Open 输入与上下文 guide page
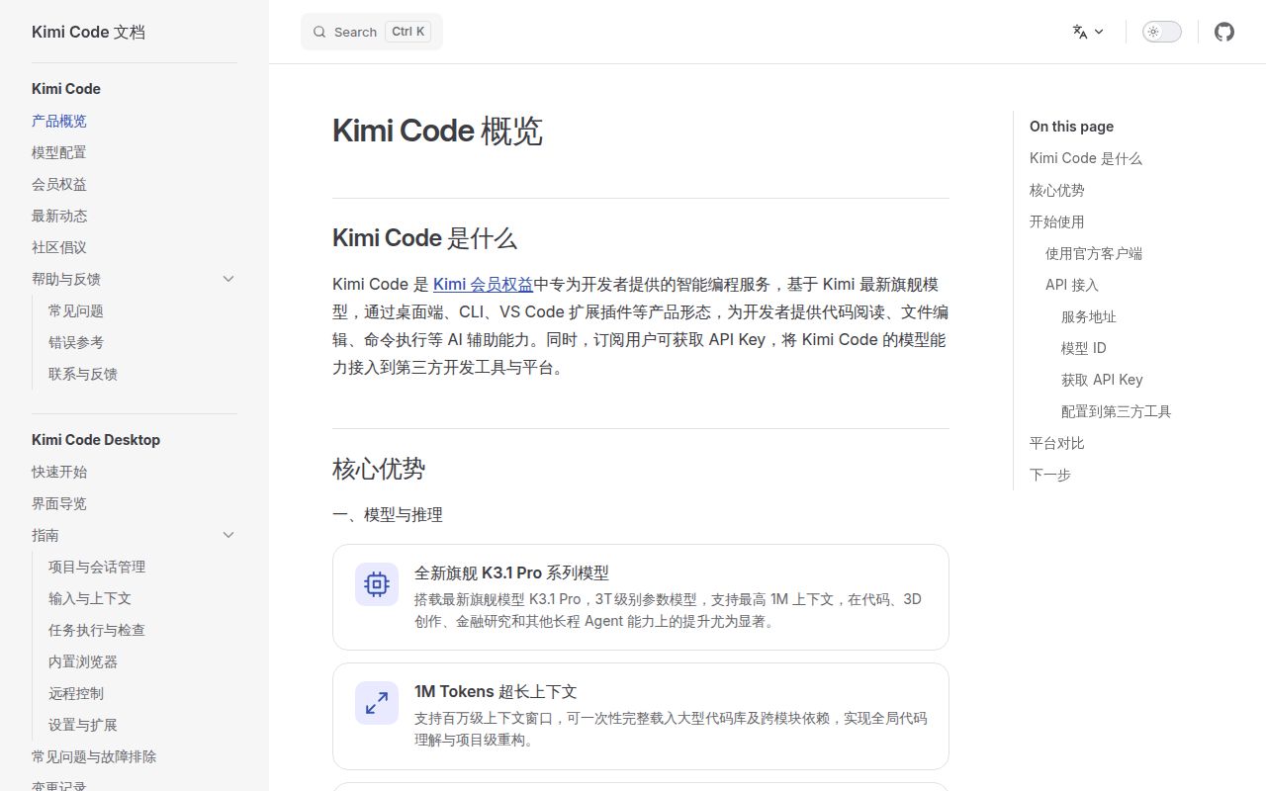This screenshot has height=791, width=1266. [x=90, y=598]
